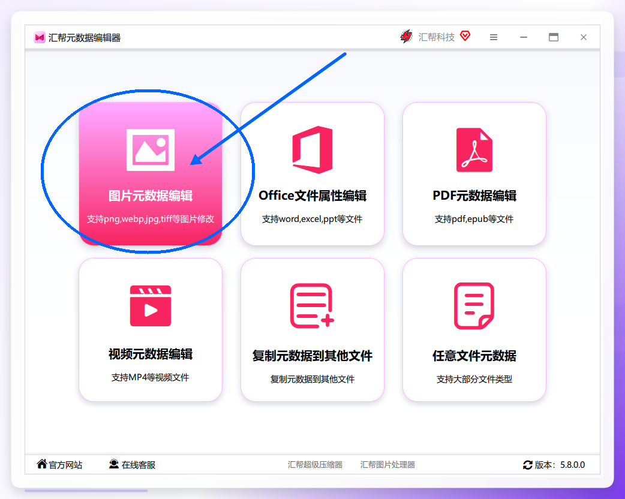Click text 支持png,webp,jpg,tiff等图片修改
This screenshot has width=625, height=499.
pos(151,219)
